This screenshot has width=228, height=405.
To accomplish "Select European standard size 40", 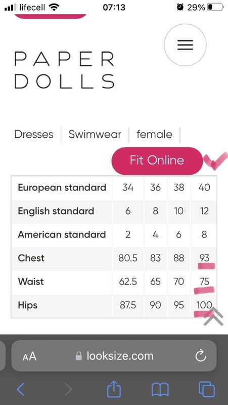I will pyautogui.click(x=204, y=187).
